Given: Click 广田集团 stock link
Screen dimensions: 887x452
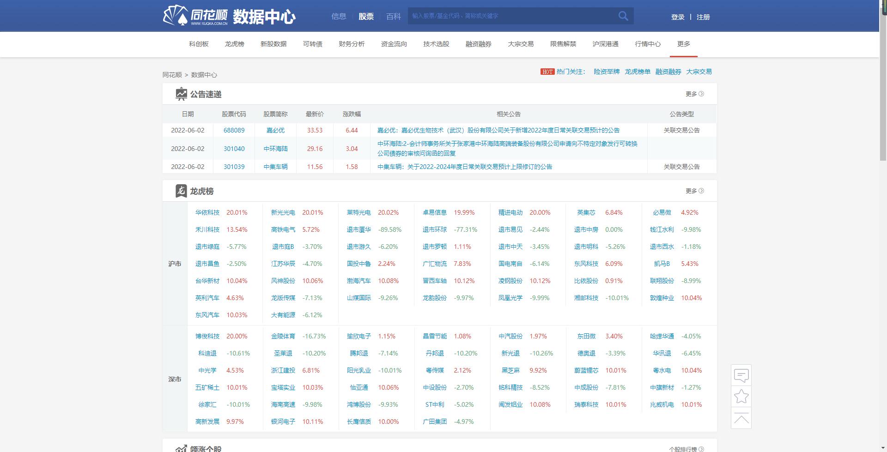Looking at the screenshot, I should 435,422.
